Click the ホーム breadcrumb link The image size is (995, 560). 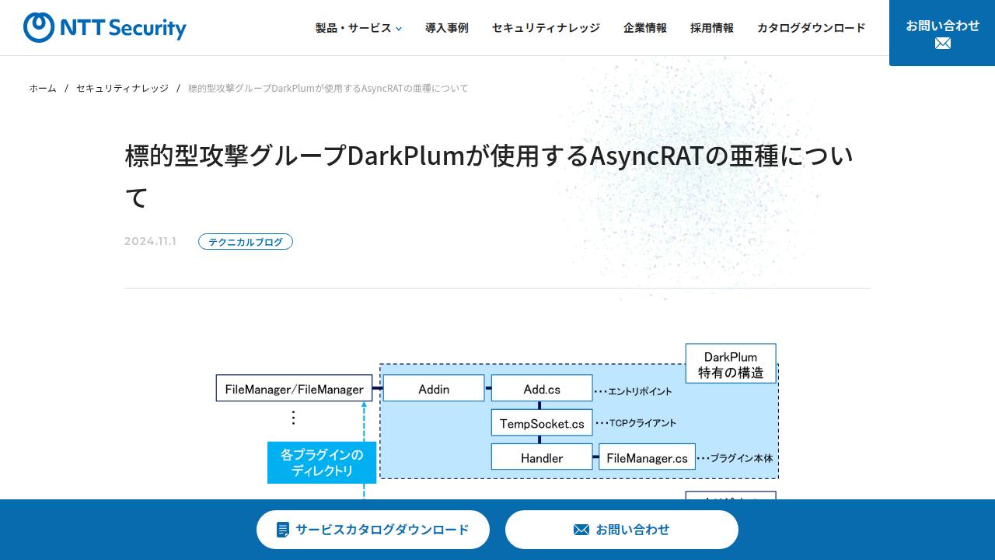point(43,89)
